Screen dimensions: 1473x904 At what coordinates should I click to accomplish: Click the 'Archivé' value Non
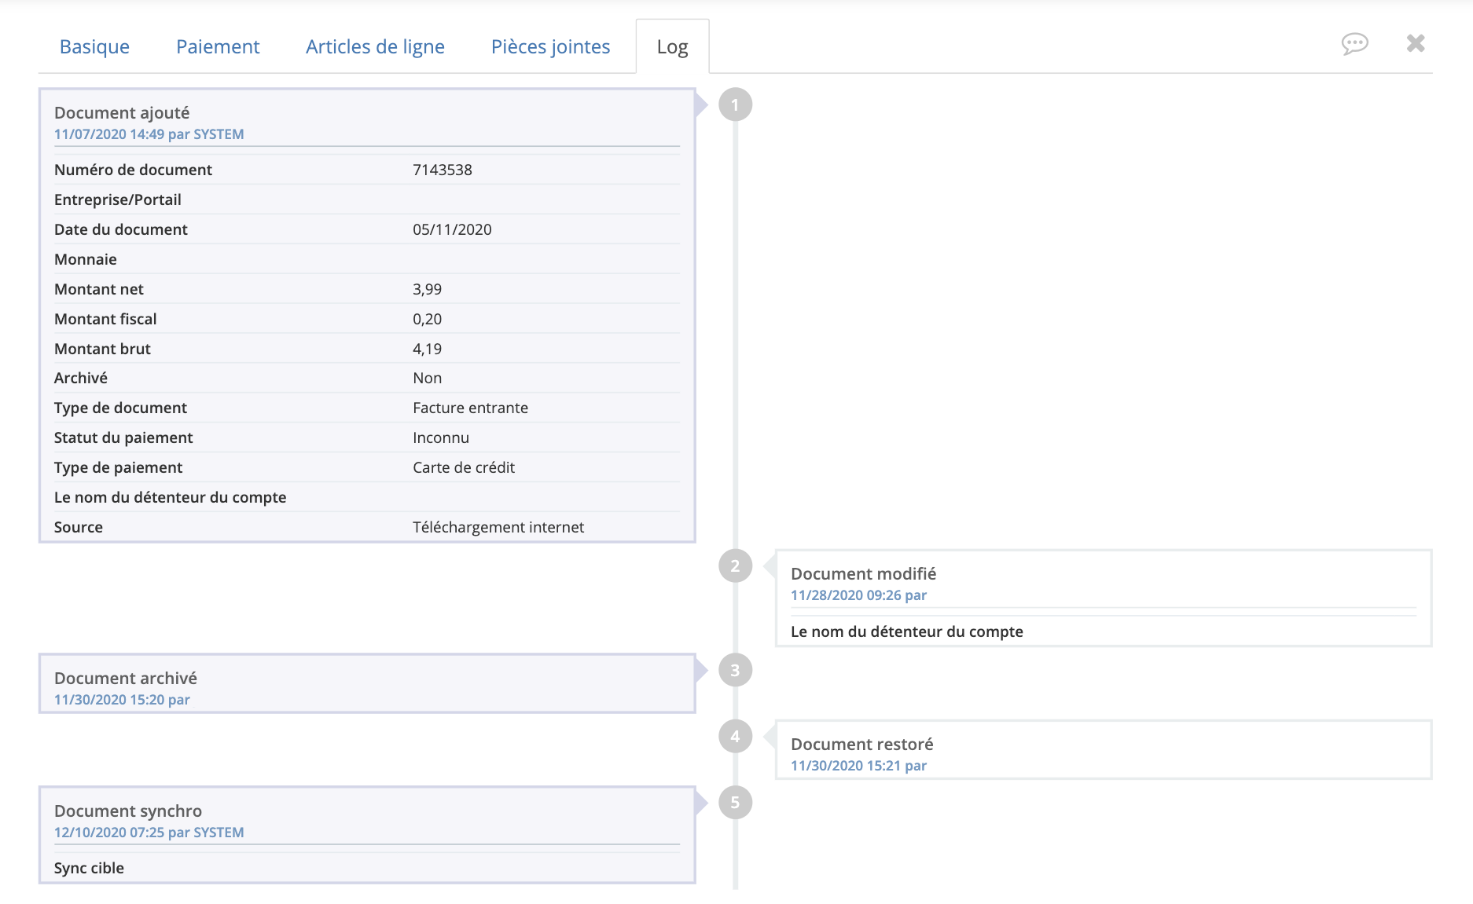point(428,378)
